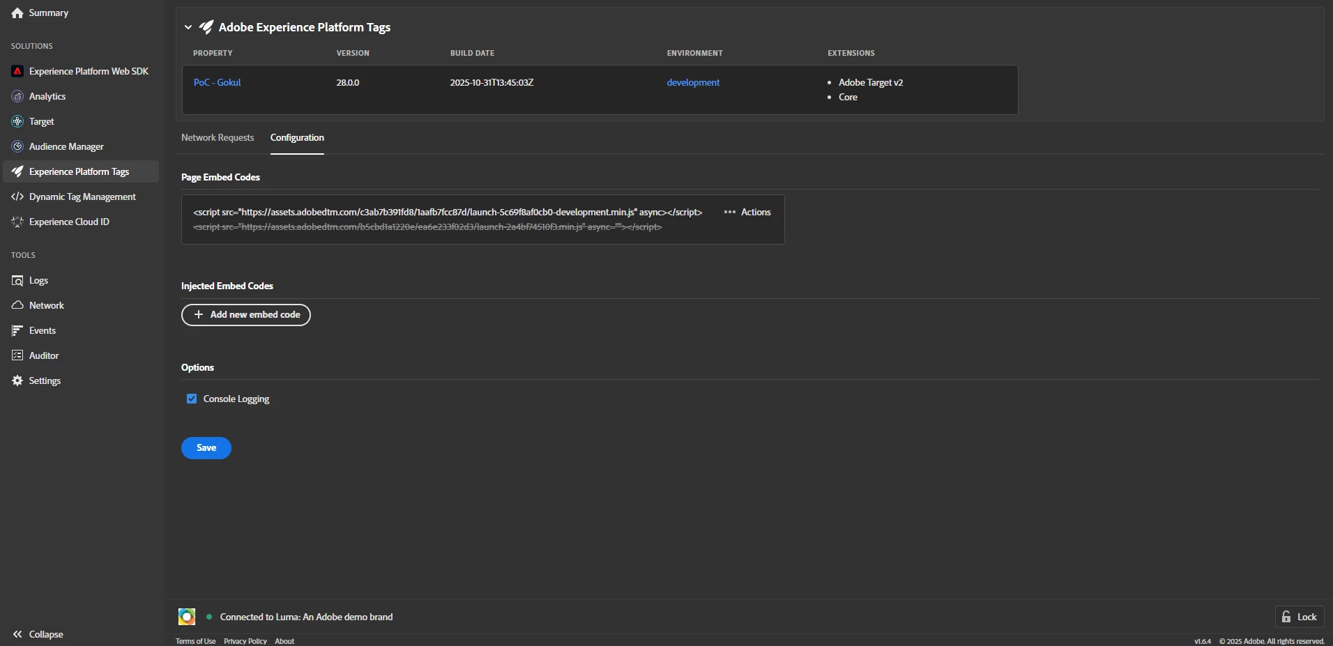Viewport: 1333px width, 646px height.
Task: Open the Network cloud icon
Action: tap(17, 305)
